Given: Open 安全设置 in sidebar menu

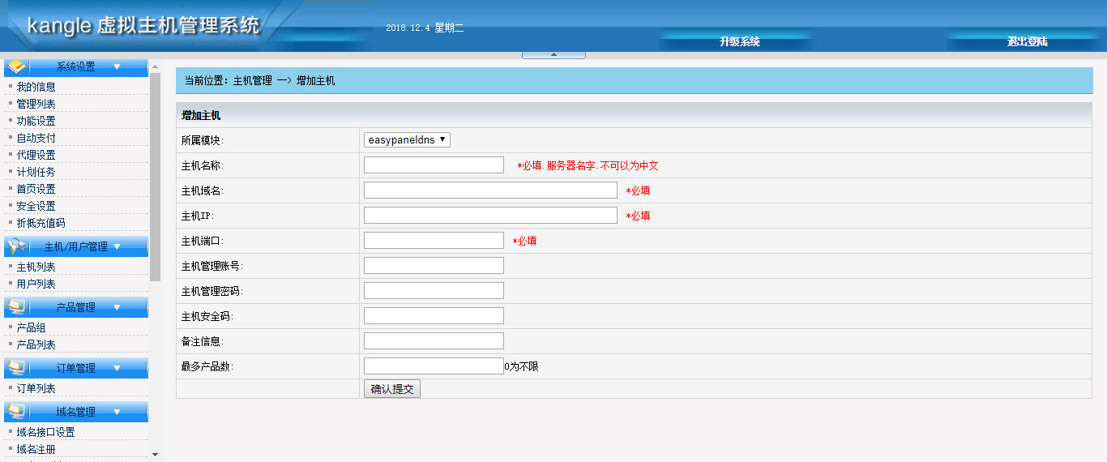Looking at the screenshot, I should coord(36,206).
